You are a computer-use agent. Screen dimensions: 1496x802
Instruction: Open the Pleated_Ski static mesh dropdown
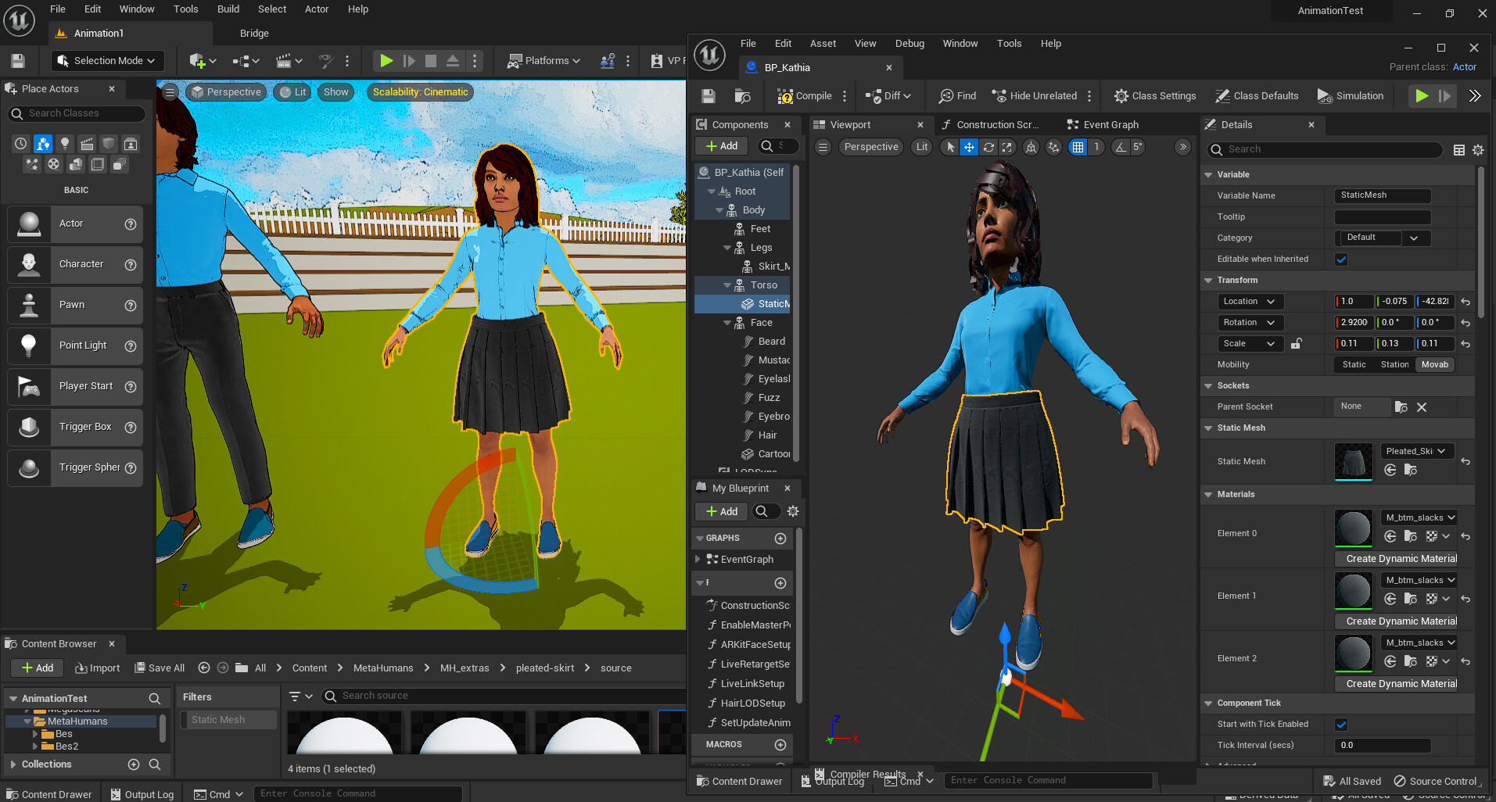[x=1416, y=451]
